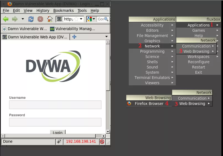
Task: Open the back/forward history dropdown arrow
Action: (x=23, y=19)
